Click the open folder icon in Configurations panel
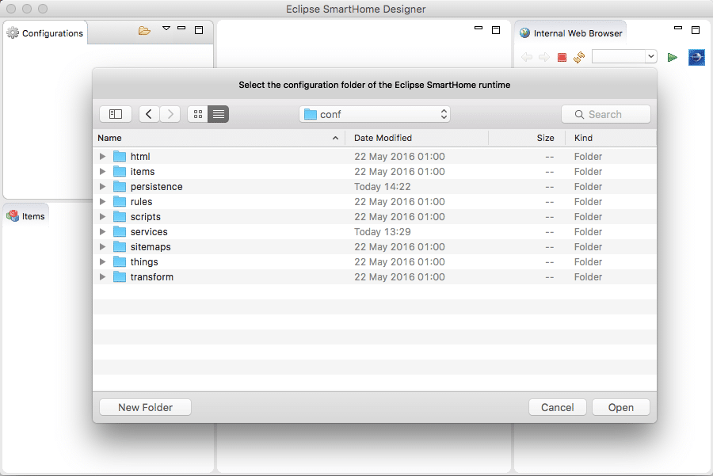Viewport: 713px width, 476px height. point(144,30)
